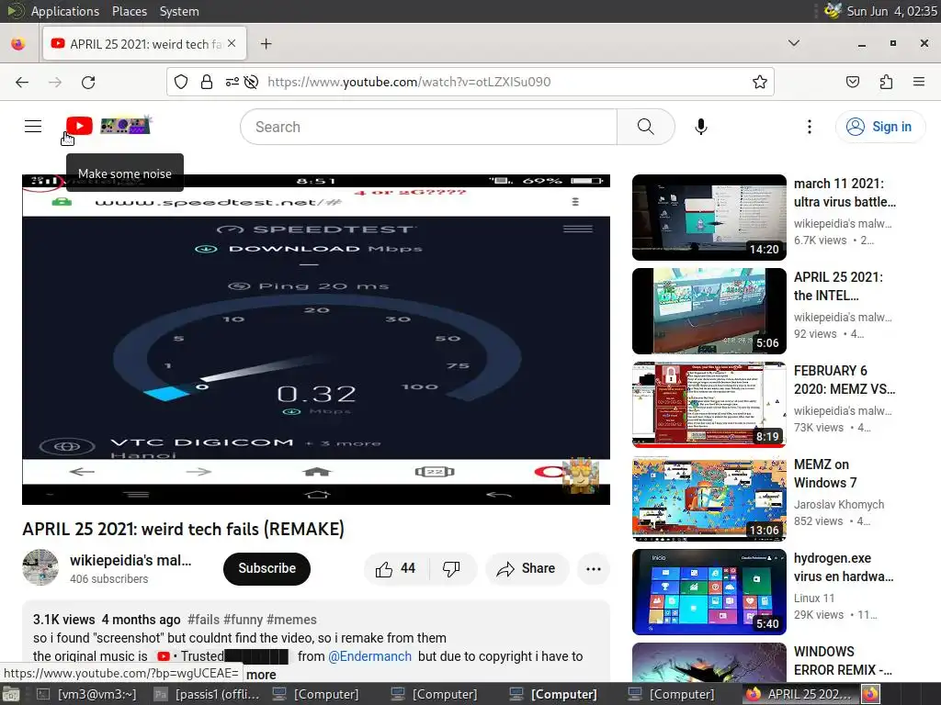
Task: Bookmark this page with the star icon
Action: coord(759,82)
